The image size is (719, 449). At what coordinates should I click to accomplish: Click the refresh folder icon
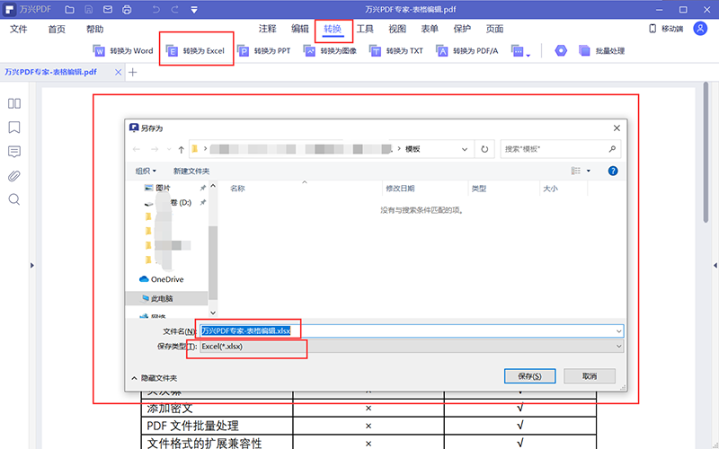pos(484,149)
